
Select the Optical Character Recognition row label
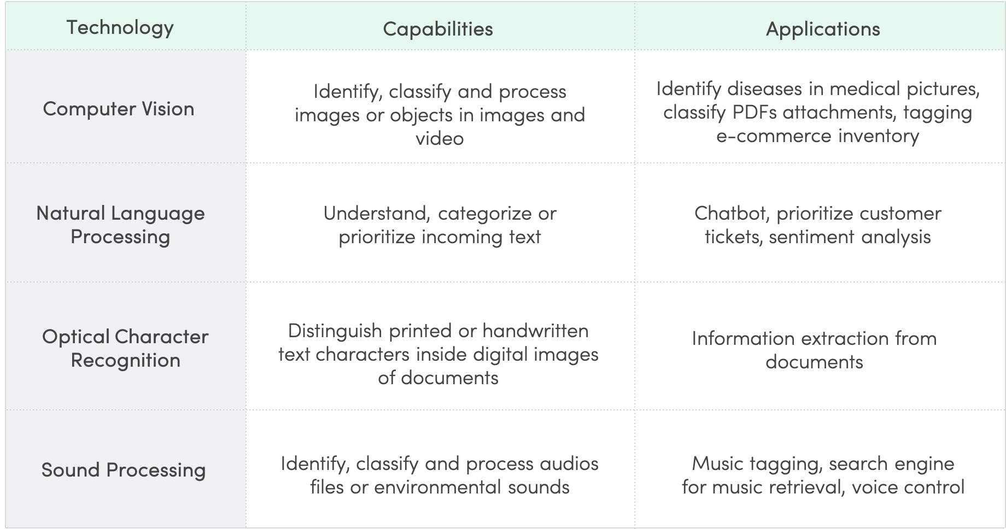(x=125, y=348)
